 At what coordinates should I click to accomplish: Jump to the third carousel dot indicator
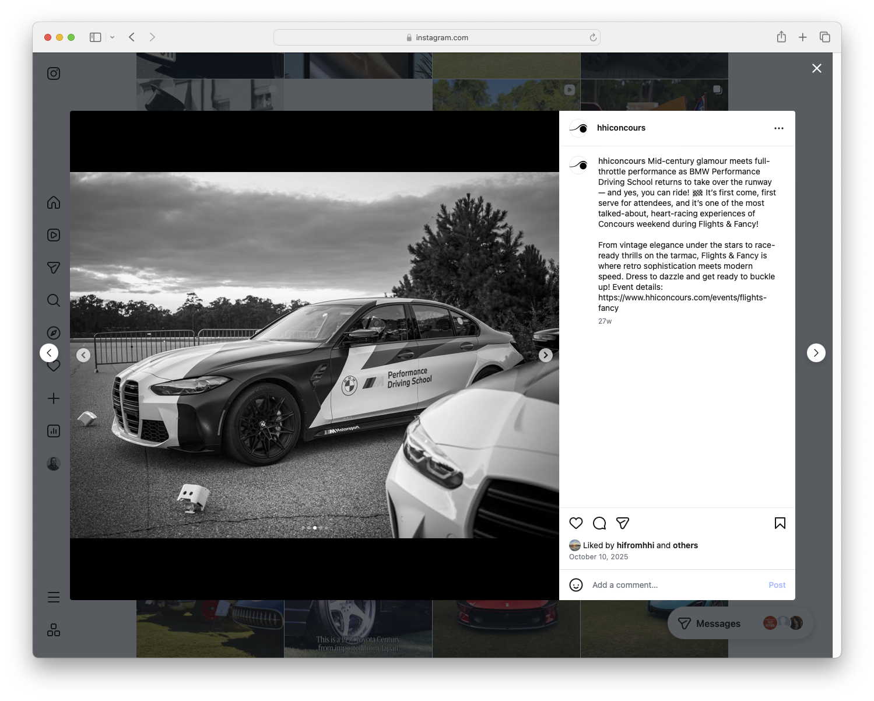(x=315, y=527)
